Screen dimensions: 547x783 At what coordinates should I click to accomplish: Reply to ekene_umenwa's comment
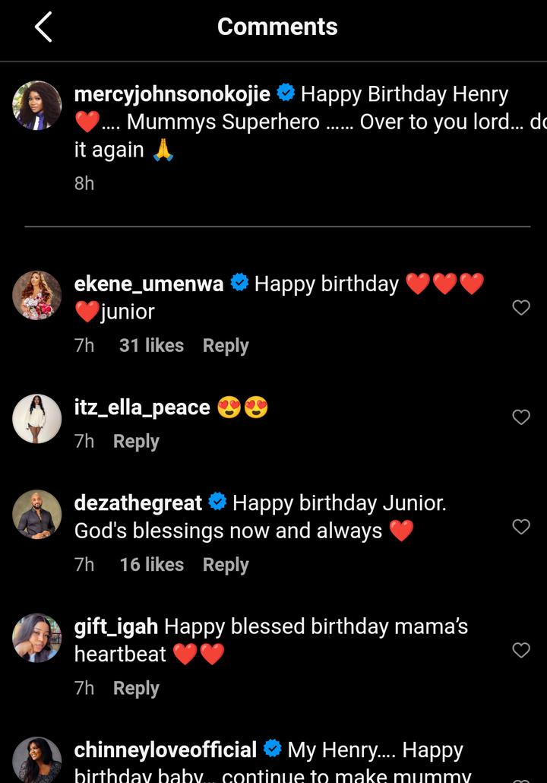tap(226, 345)
